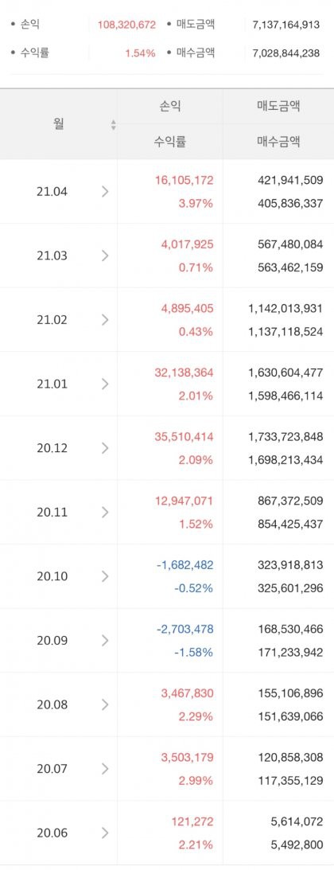Show 20.08 details via its chevron
The height and width of the screenshot is (870, 334).
coord(105,704)
